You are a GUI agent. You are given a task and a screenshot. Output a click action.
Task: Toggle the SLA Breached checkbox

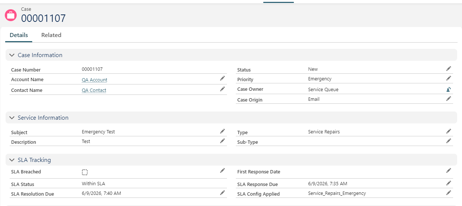coord(85,172)
